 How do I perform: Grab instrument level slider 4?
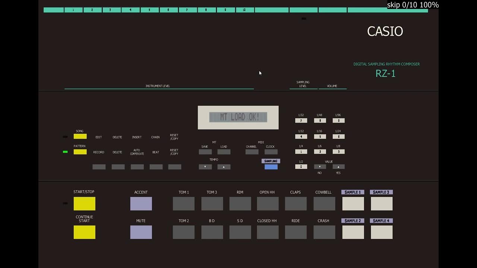point(130,10)
